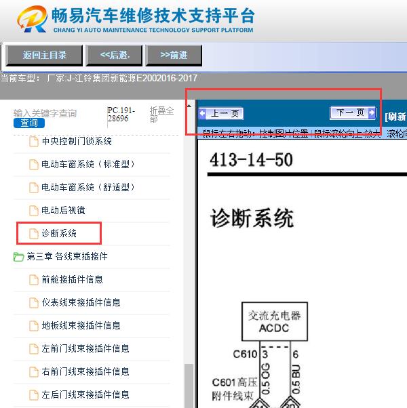Click 折叠全部 to collapse the tree
407x408 pixels.
(161, 115)
